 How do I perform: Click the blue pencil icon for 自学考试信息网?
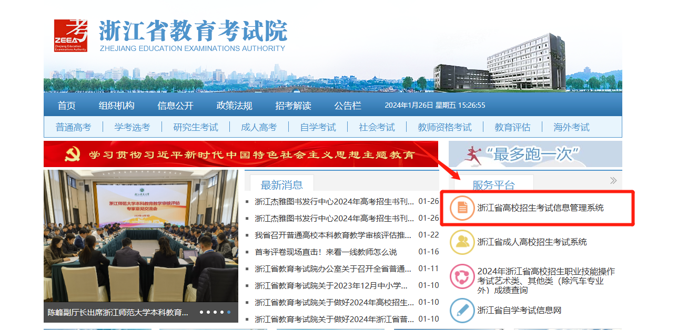(462, 311)
